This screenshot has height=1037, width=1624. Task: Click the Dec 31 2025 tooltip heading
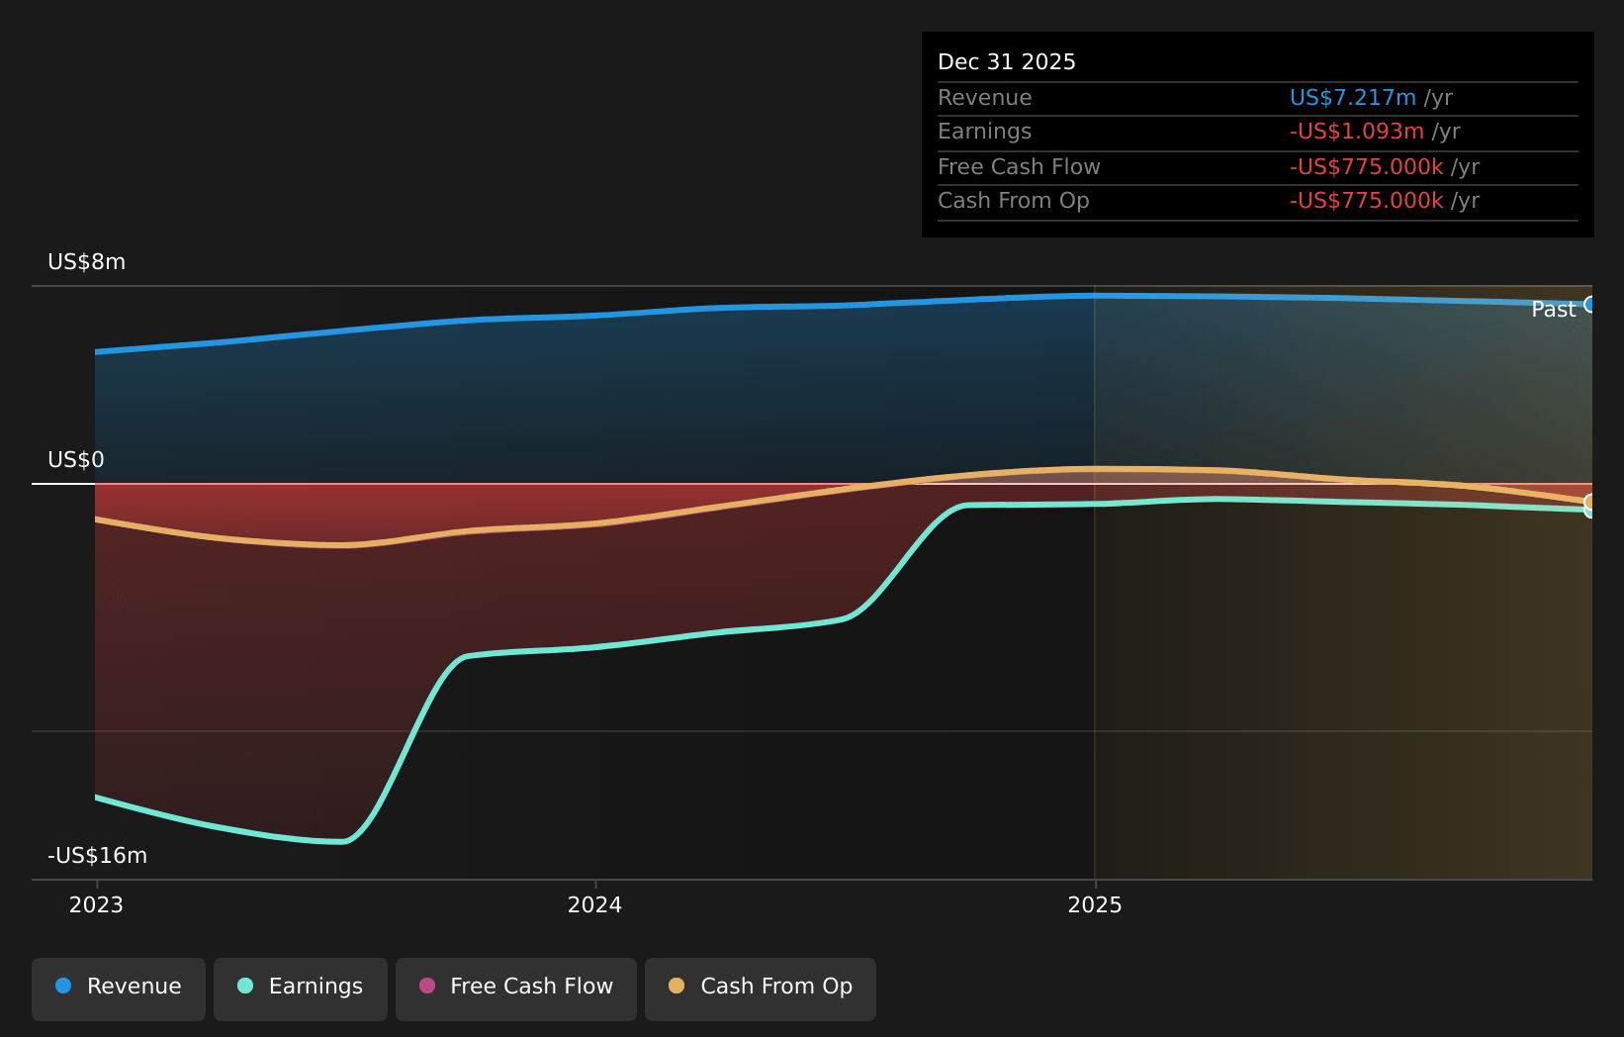click(x=1006, y=62)
